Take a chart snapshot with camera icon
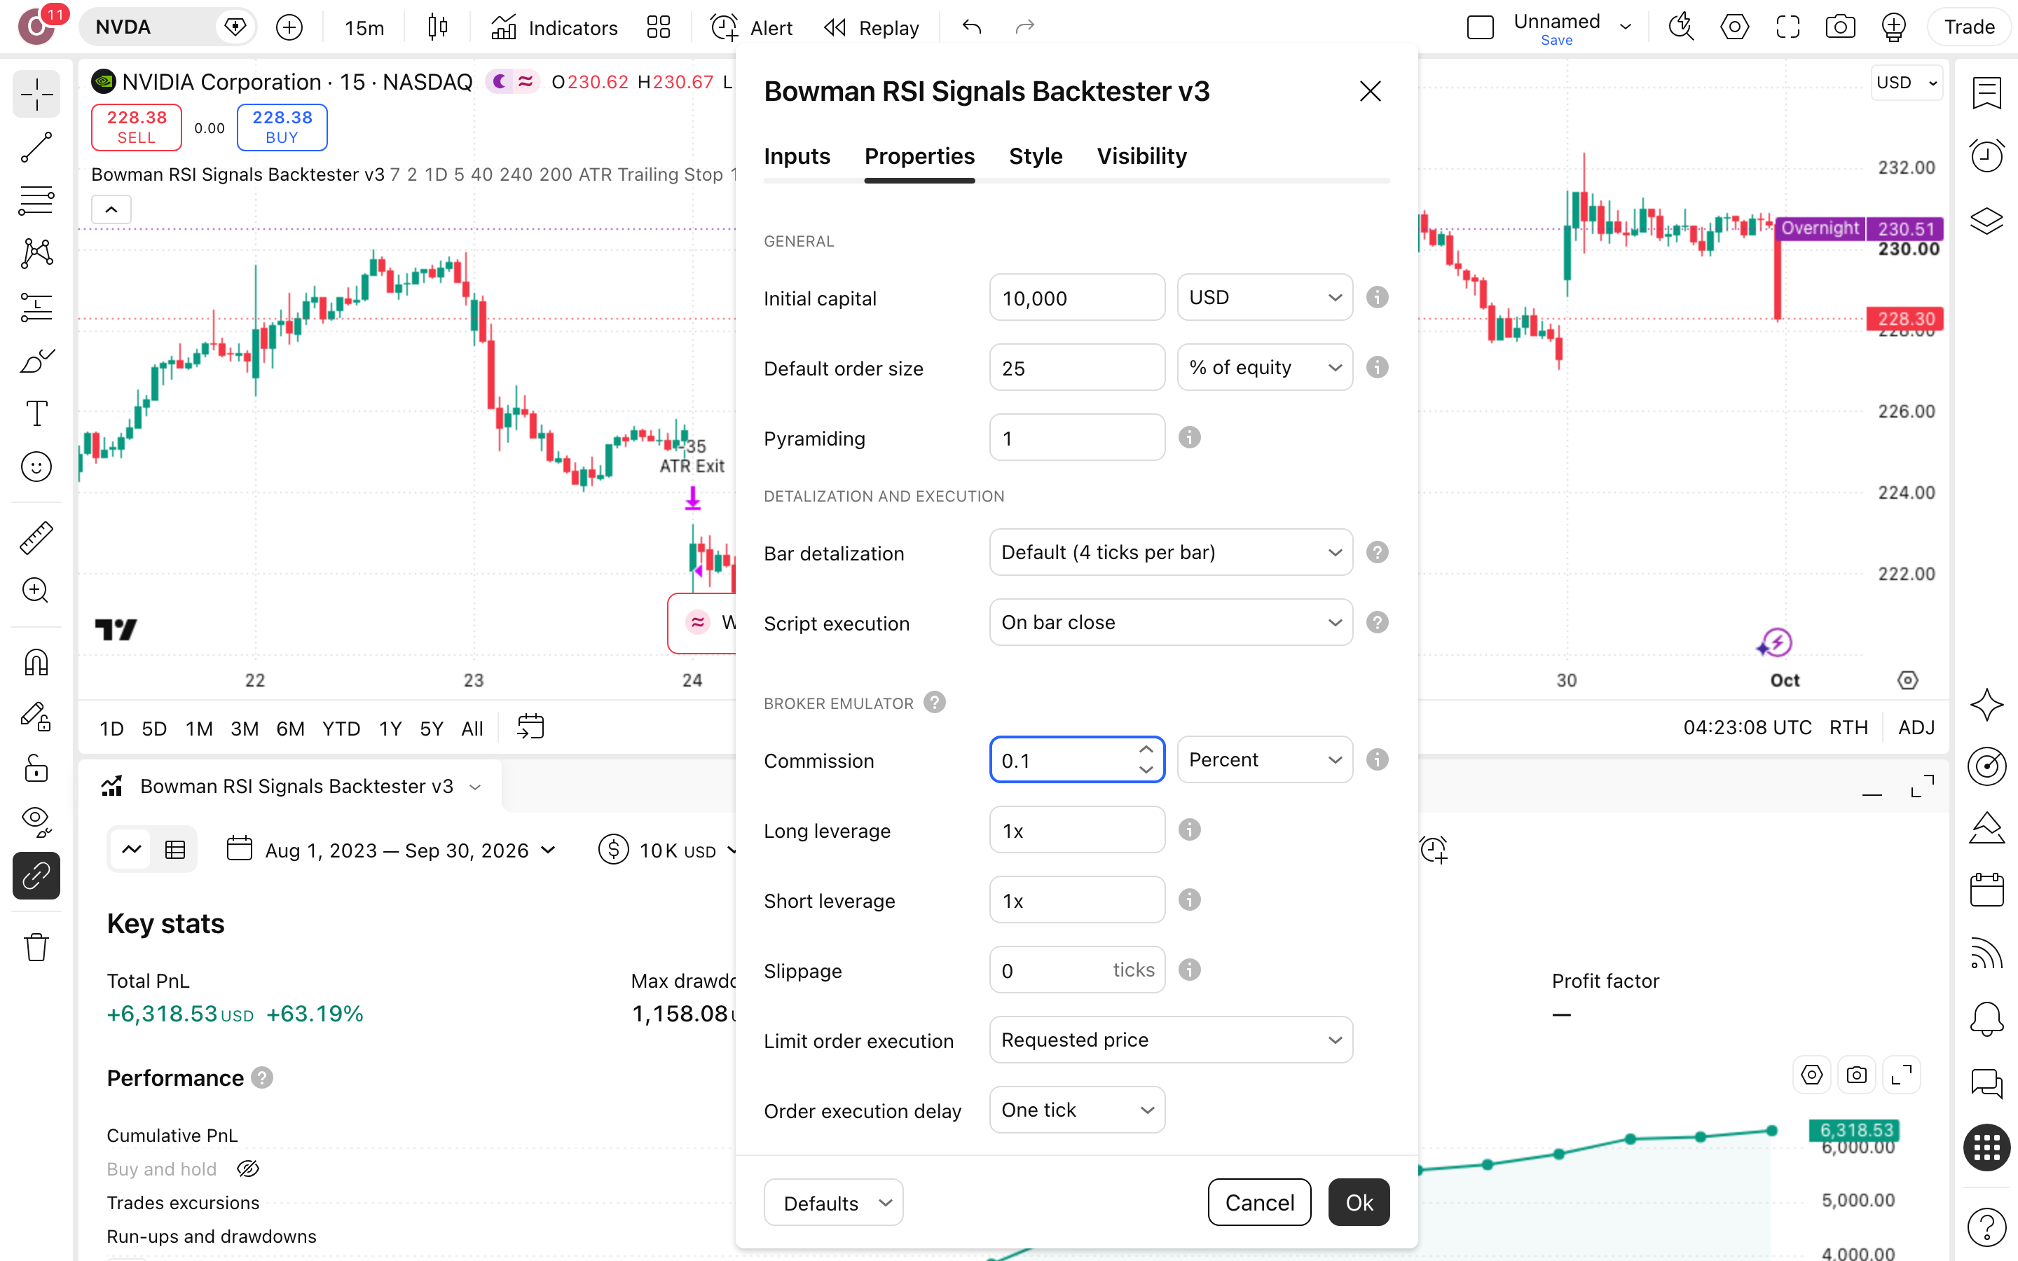The image size is (2018, 1261). coord(1841,27)
